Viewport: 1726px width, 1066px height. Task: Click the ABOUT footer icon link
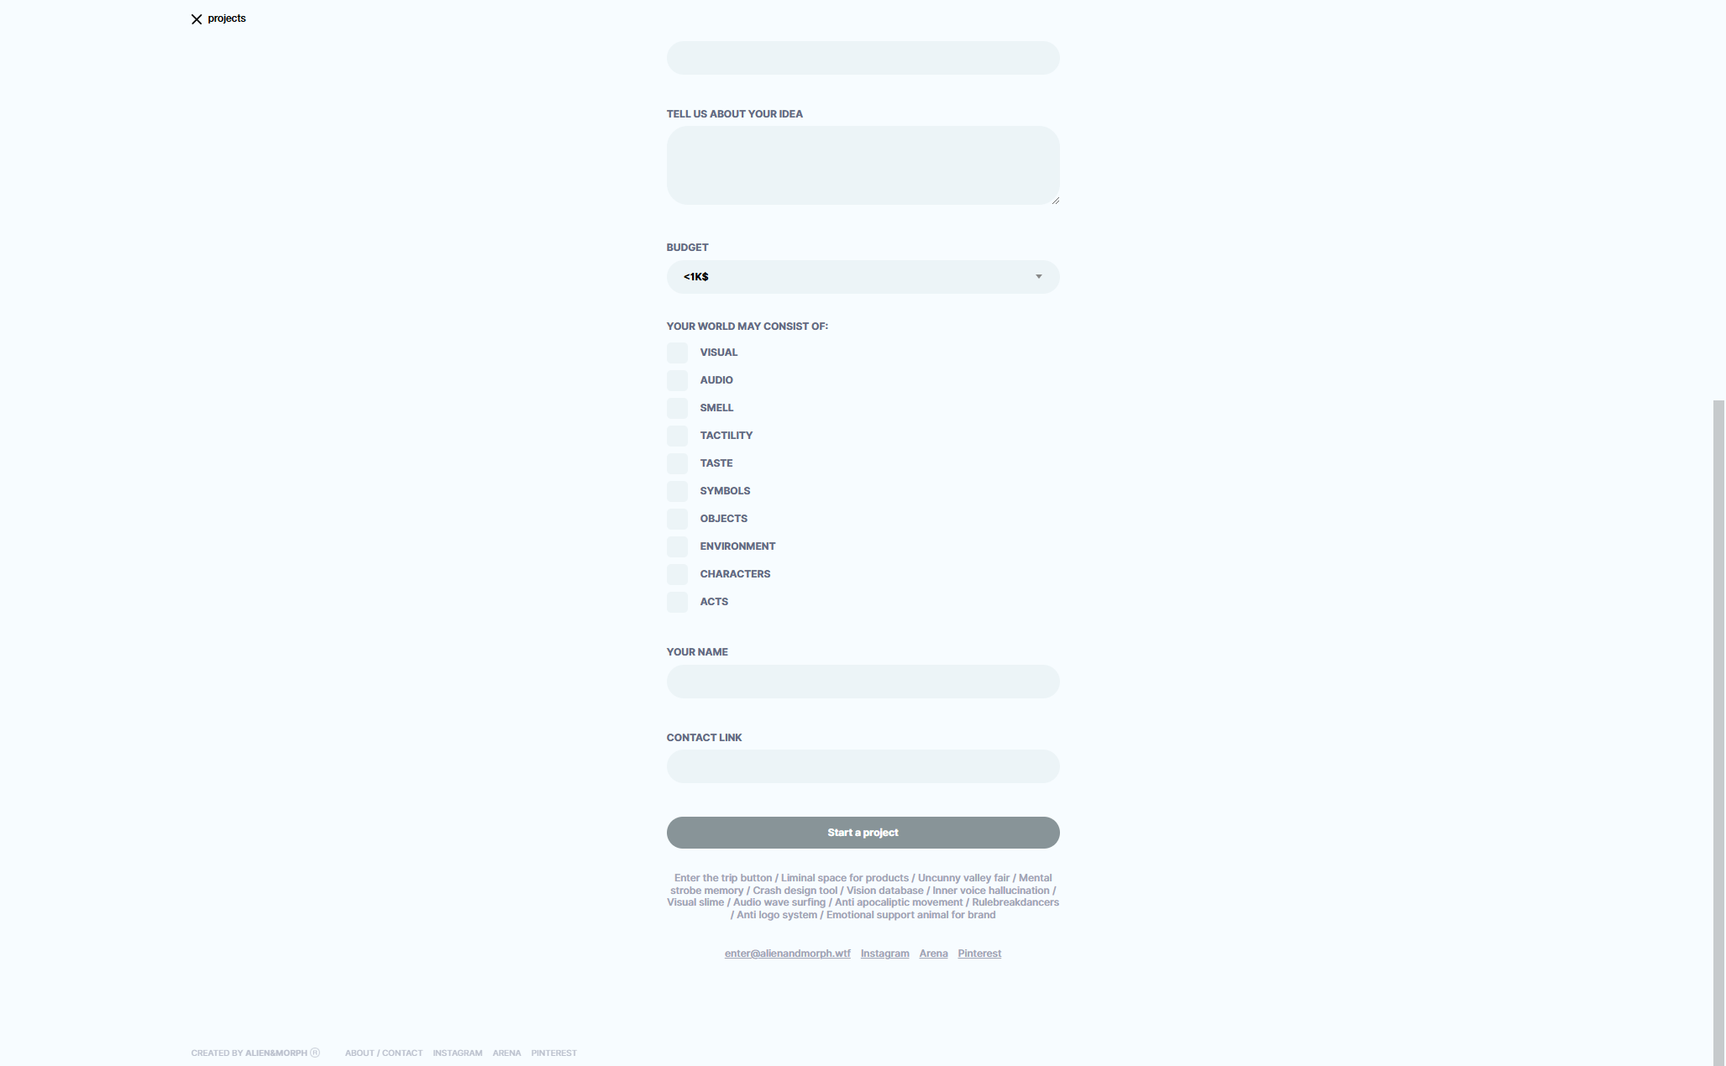point(359,1053)
